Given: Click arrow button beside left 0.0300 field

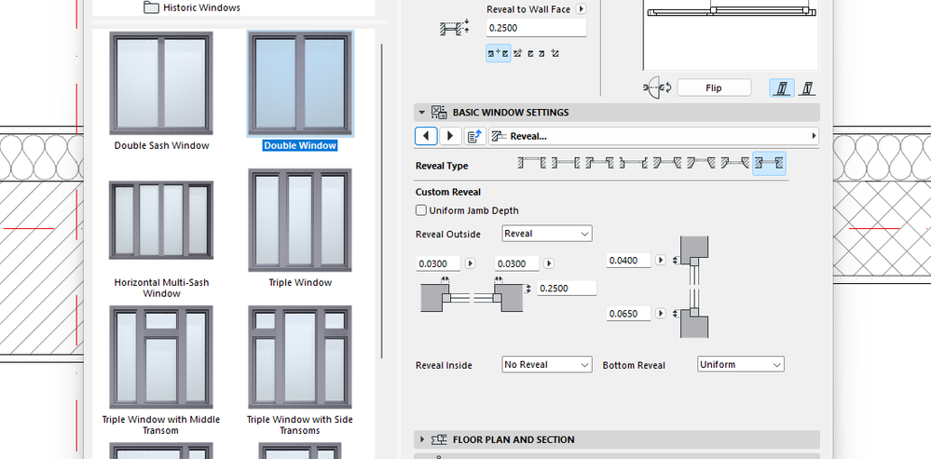Looking at the screenshot, I should coord(471,263).
